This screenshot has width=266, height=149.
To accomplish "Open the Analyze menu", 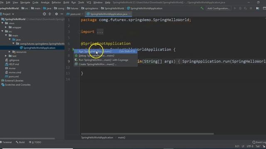I will click(x=45, y=2).
